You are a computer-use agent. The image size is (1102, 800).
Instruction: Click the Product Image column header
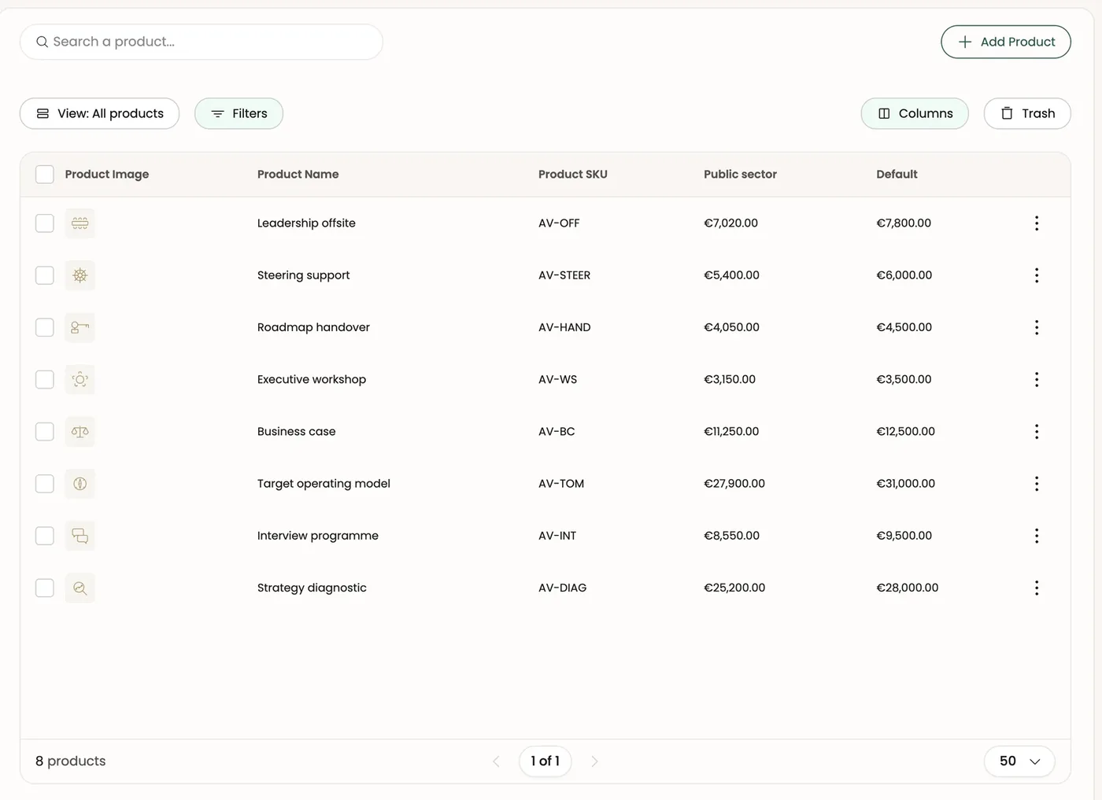(x=106, y=174)
